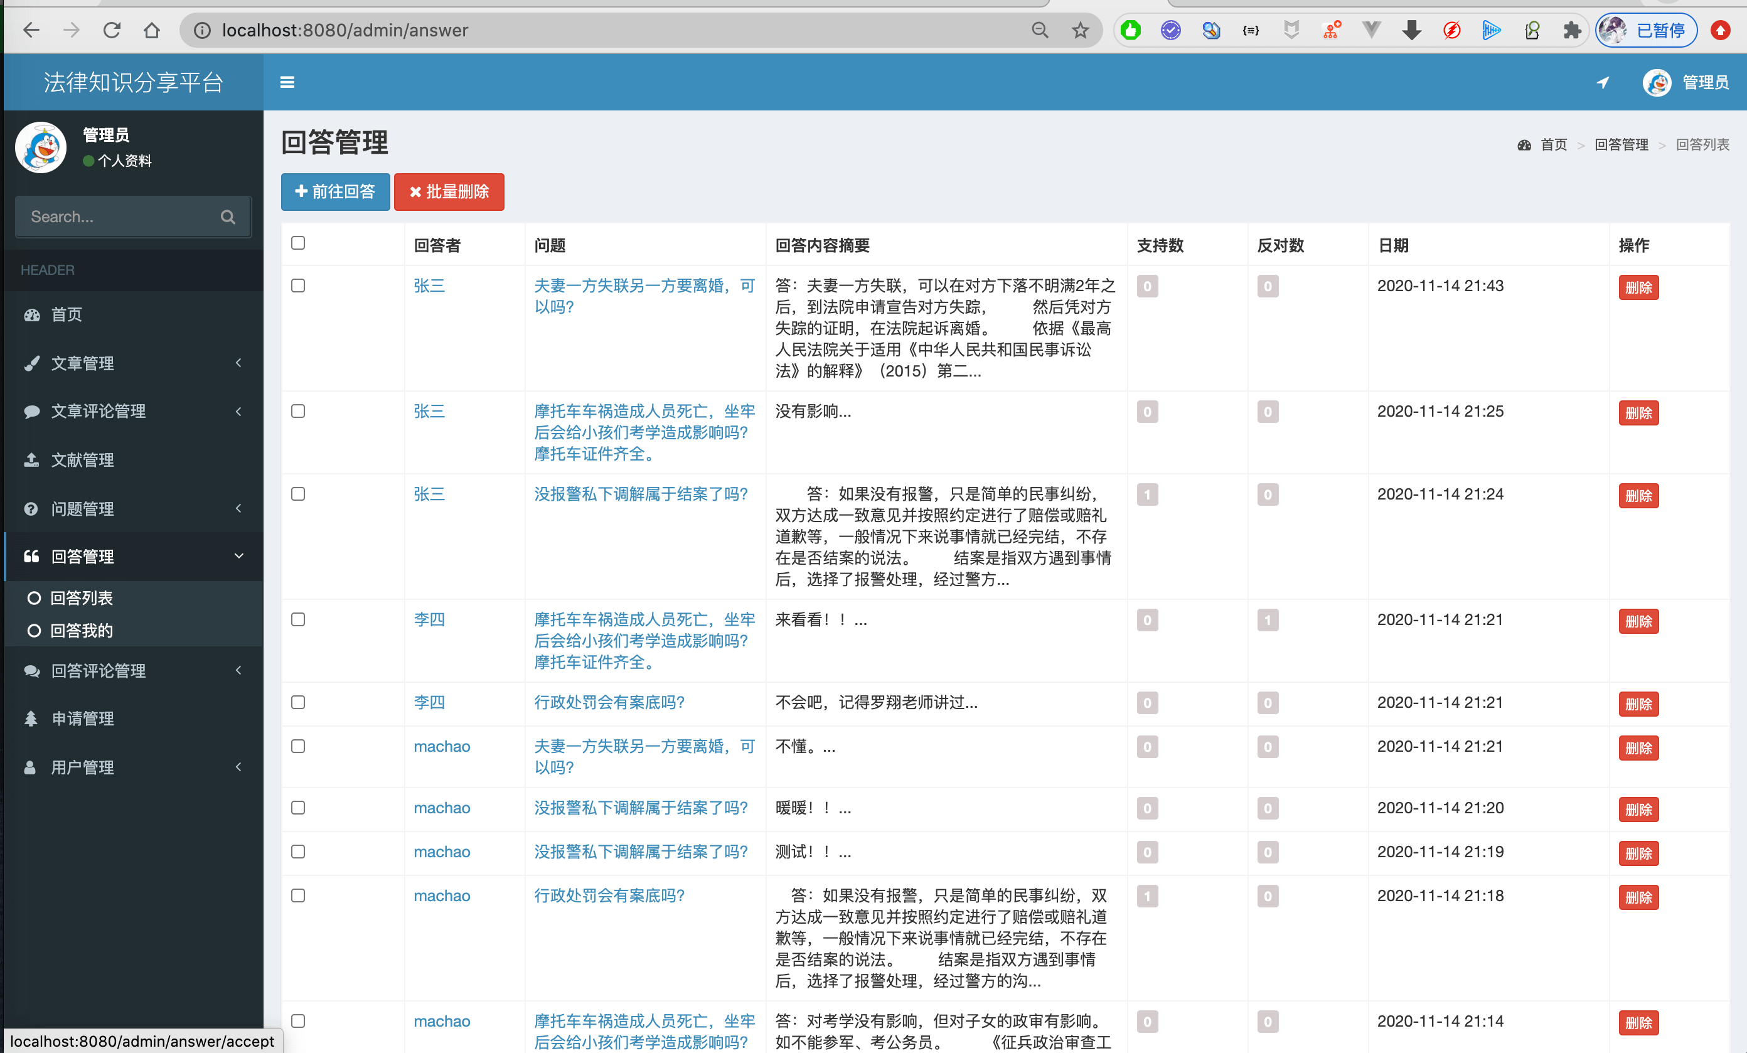
Task: Click the admin avatar in top header
Action: point(1656,82)
